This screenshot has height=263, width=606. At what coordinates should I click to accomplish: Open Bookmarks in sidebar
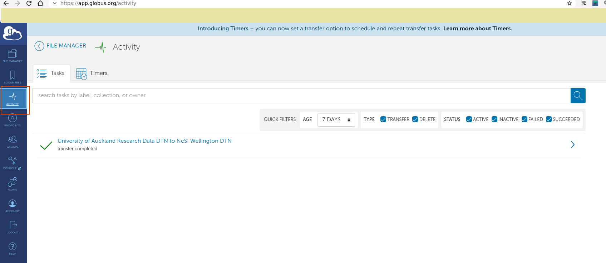[x=13, y=77]
